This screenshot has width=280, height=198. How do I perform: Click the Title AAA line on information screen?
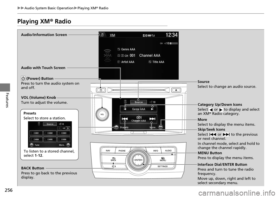pos(156,62)
